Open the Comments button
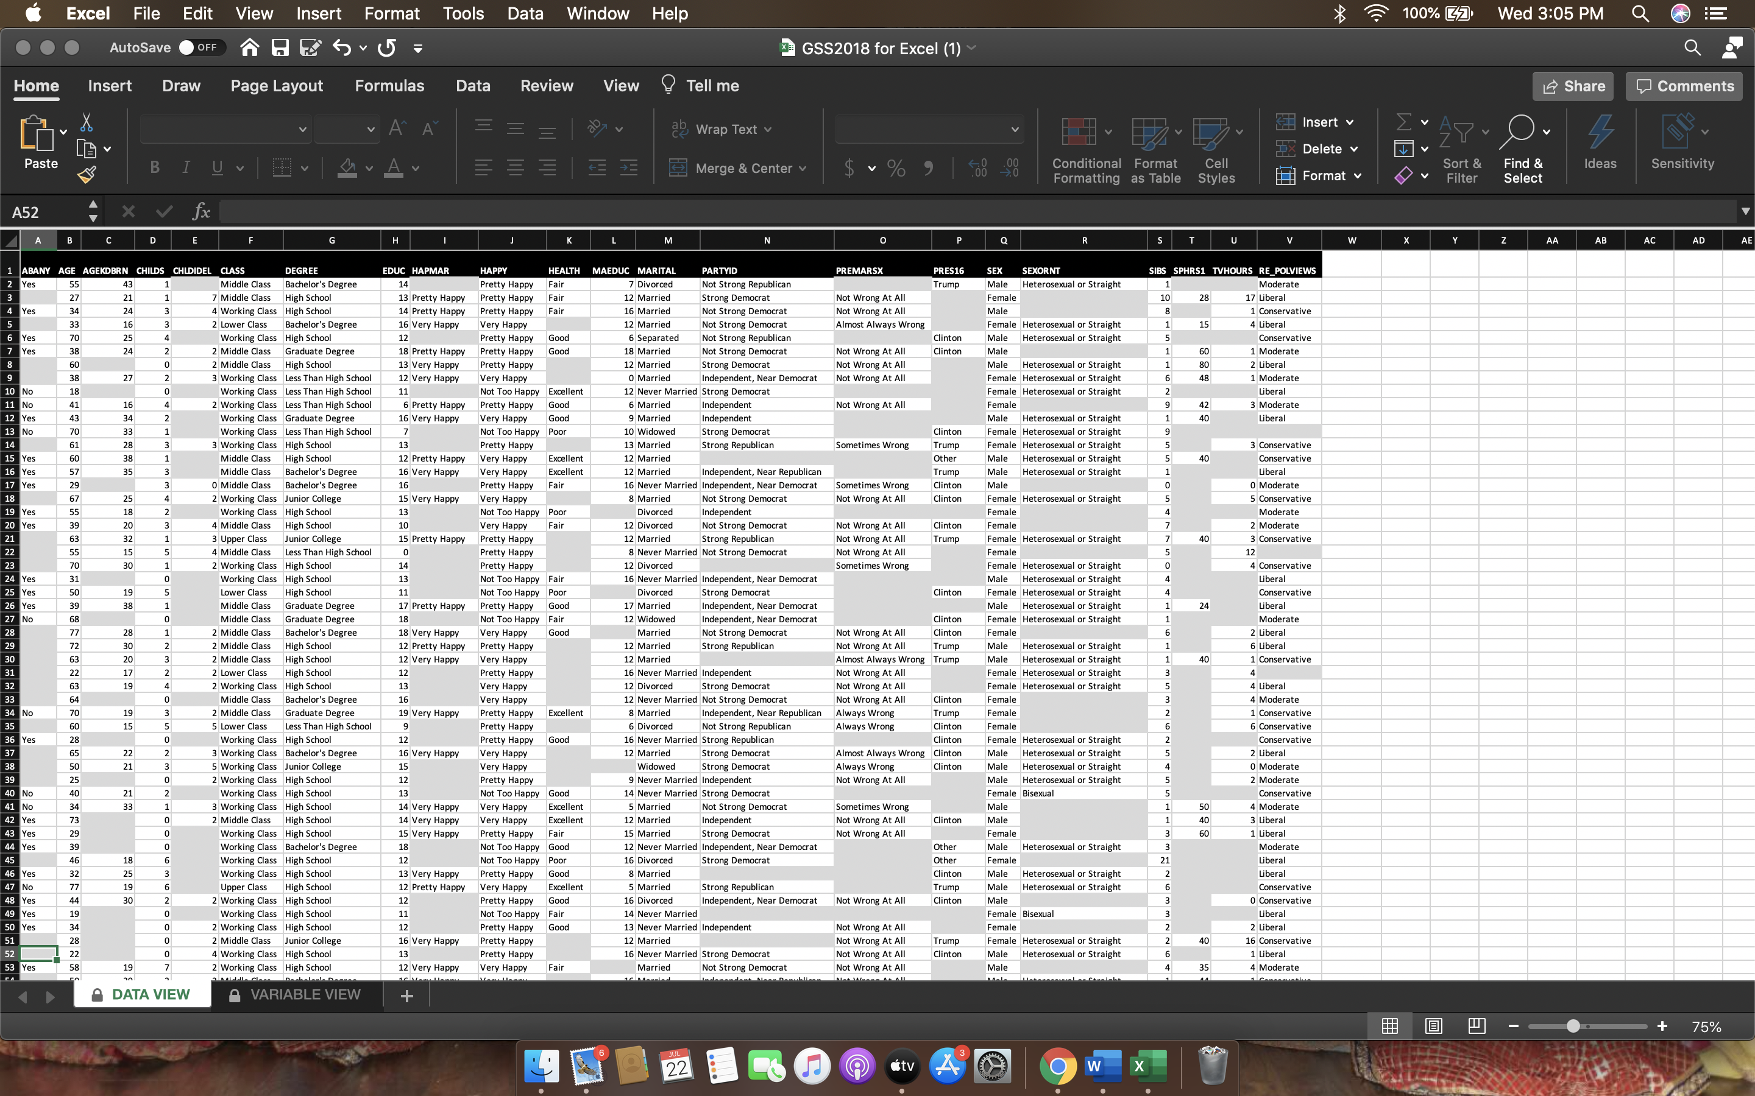Viewport: 1755px width, 1096px height. click(x=1684, y=86)
